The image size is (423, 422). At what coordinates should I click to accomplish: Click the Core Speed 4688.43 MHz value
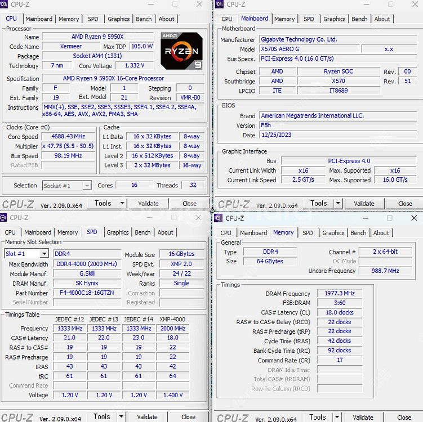68,136
